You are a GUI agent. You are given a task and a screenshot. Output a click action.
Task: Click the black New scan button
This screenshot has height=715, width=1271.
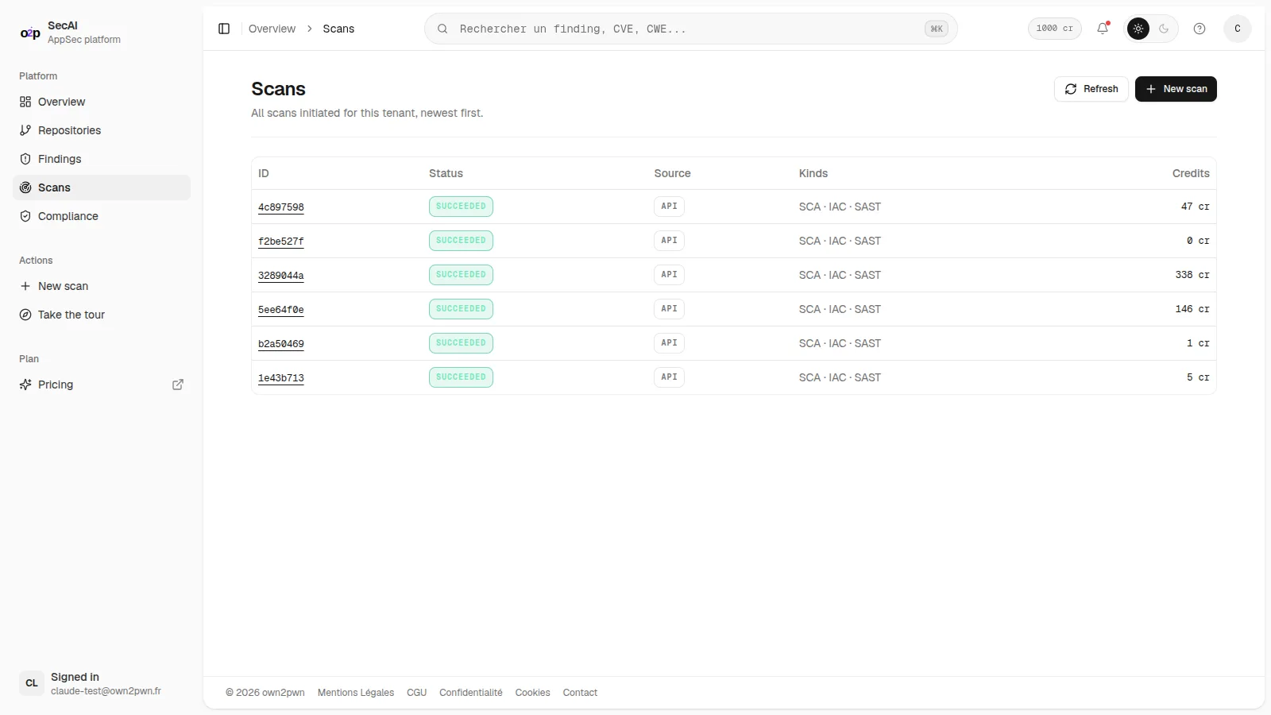click(1176, 89)
